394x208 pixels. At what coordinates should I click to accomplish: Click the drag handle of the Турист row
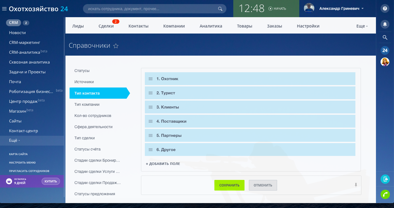[x=150, y=93]
